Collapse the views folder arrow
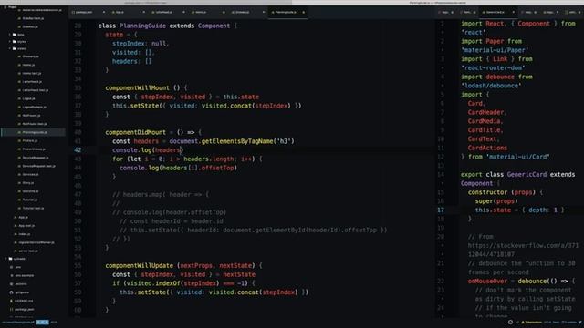The image size is (584, 328). pos(10,48)
